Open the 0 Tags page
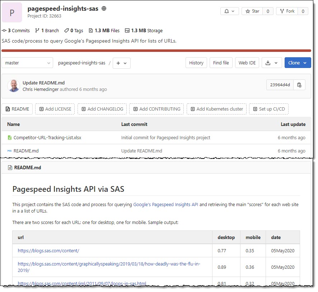 74,30
